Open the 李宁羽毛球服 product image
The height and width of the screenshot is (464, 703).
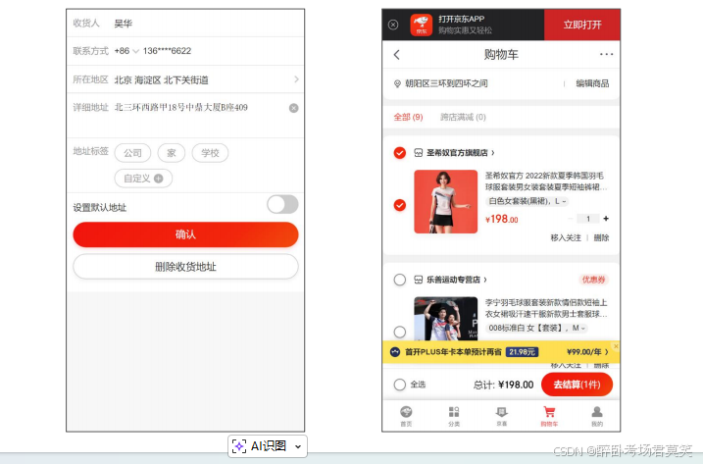pyautogui.click(x=446, y=319)
